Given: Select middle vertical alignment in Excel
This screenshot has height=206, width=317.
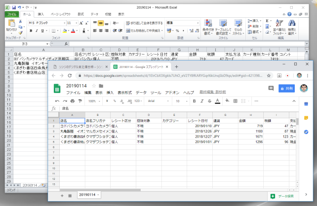Looking at the screenshot, I should click(101, 23).
